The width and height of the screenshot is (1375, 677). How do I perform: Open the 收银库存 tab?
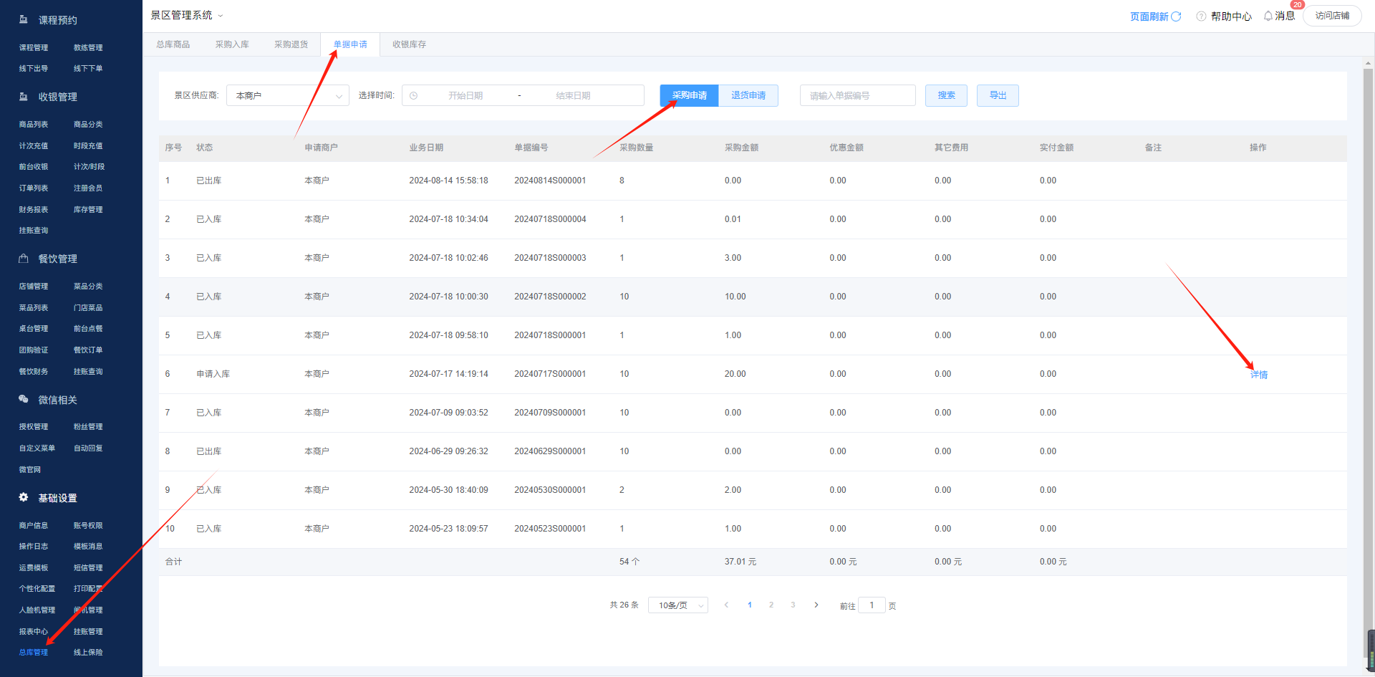(409, 44)
